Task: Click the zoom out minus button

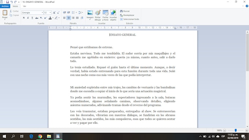Action: (224, 130)
